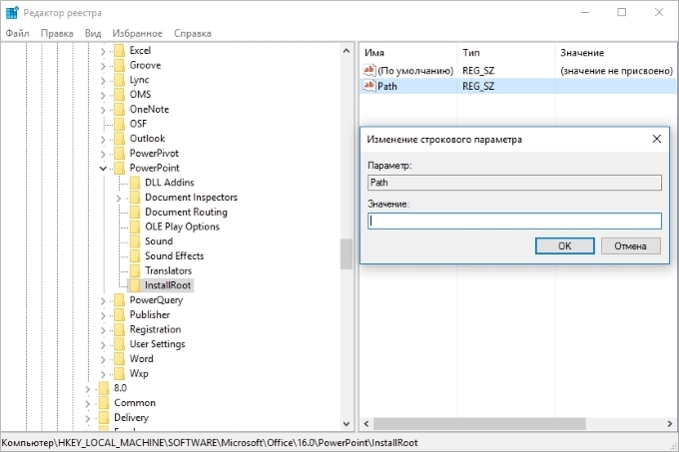This screenshot has width=679, height=452.
Task: Click the PowerPivot folder icon
Action: [x=119, y=154]
